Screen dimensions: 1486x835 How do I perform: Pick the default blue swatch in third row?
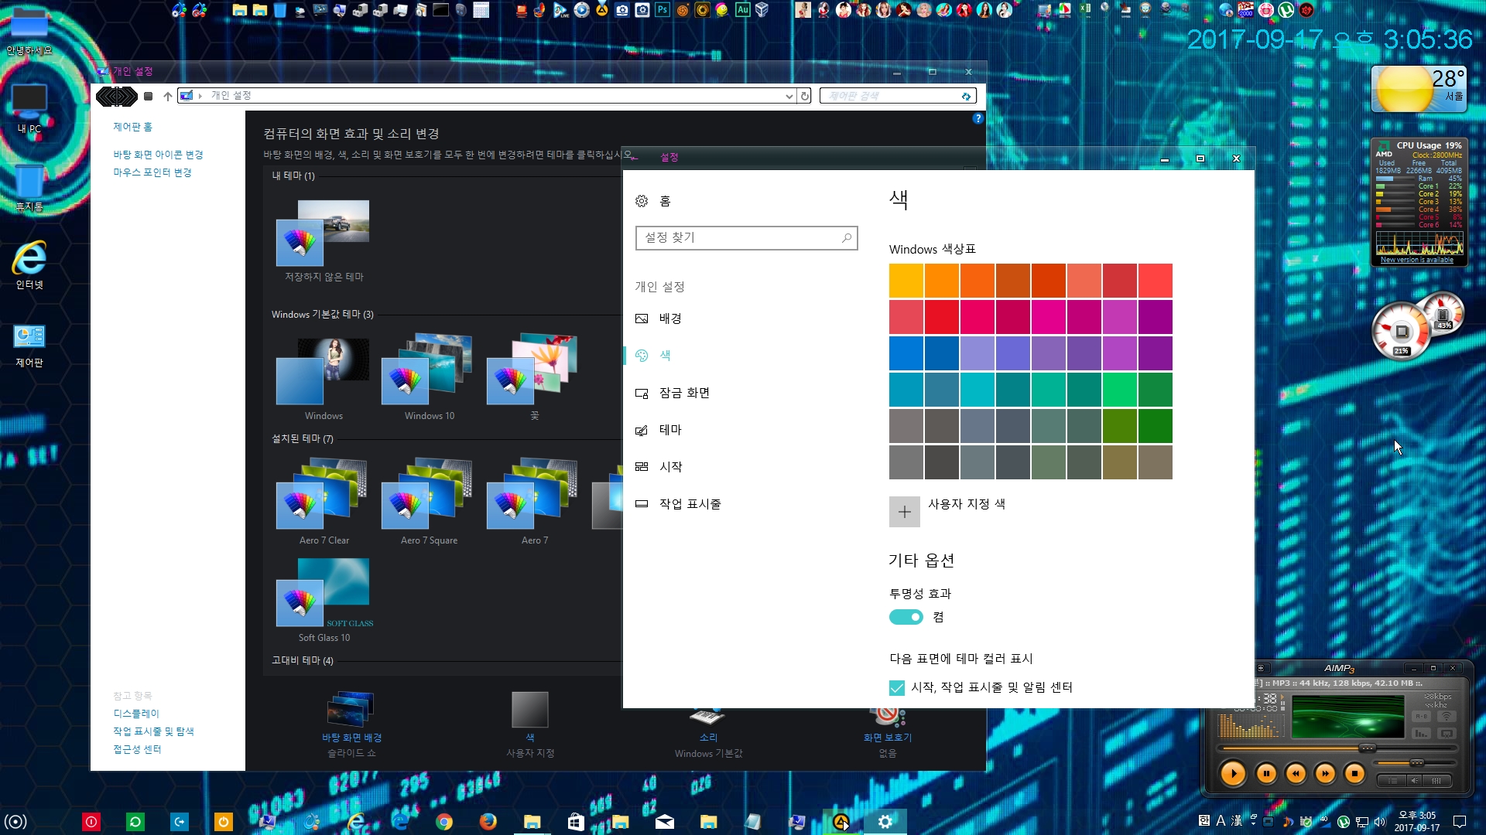point(906,353)
